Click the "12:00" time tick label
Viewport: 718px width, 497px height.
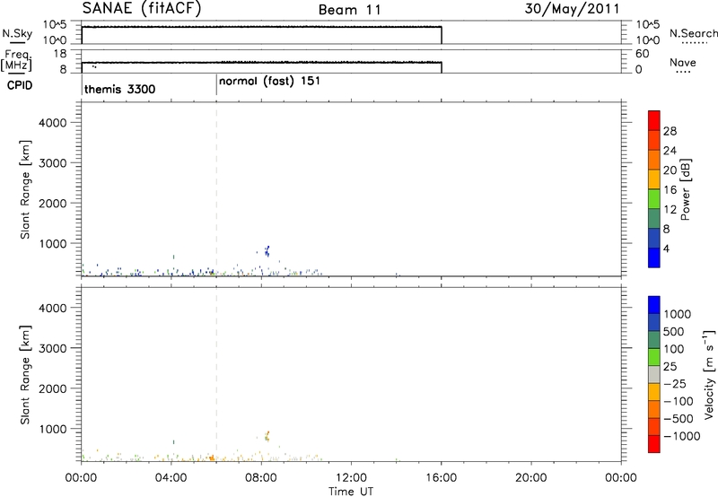[351, 478]
